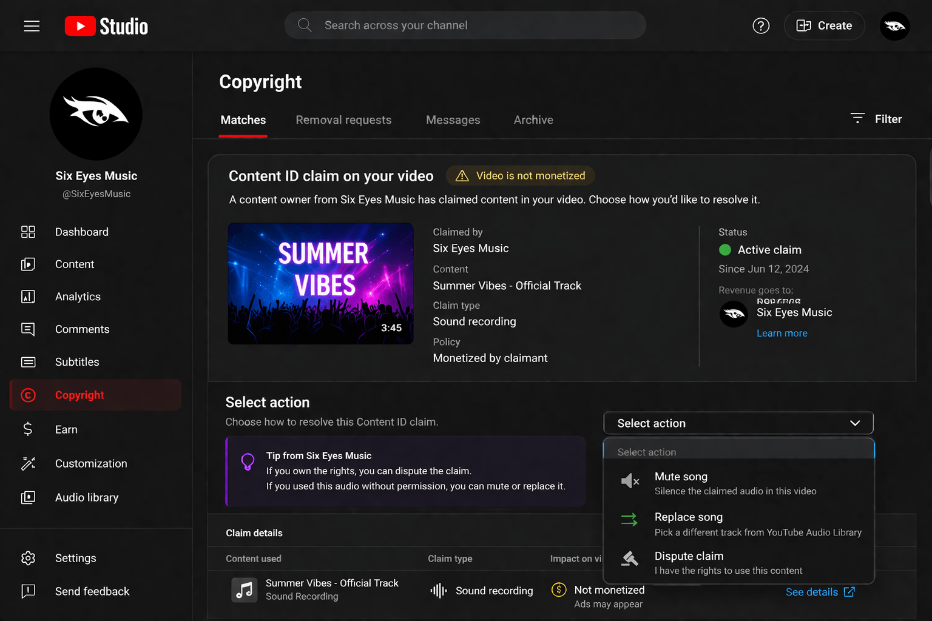Choose Mute song from the dropdown
Image resolution: width=932 pixels, height=621 pixels.
(738, 483)
